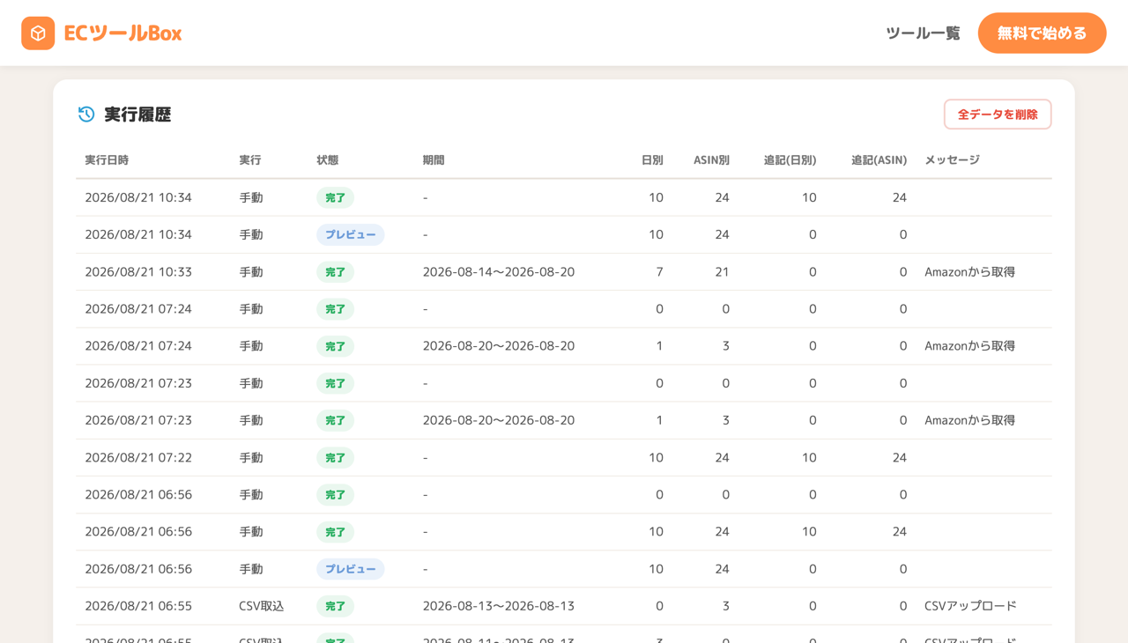Screen dimensions: 1128x643
Task: Click Amazonから取得 message in the 10:33 row
Action: tap(969, 272)
